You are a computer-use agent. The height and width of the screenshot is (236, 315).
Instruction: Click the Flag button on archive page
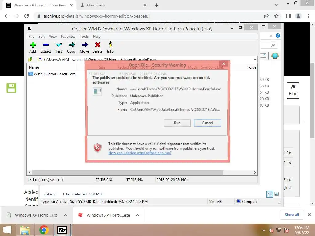293,91
